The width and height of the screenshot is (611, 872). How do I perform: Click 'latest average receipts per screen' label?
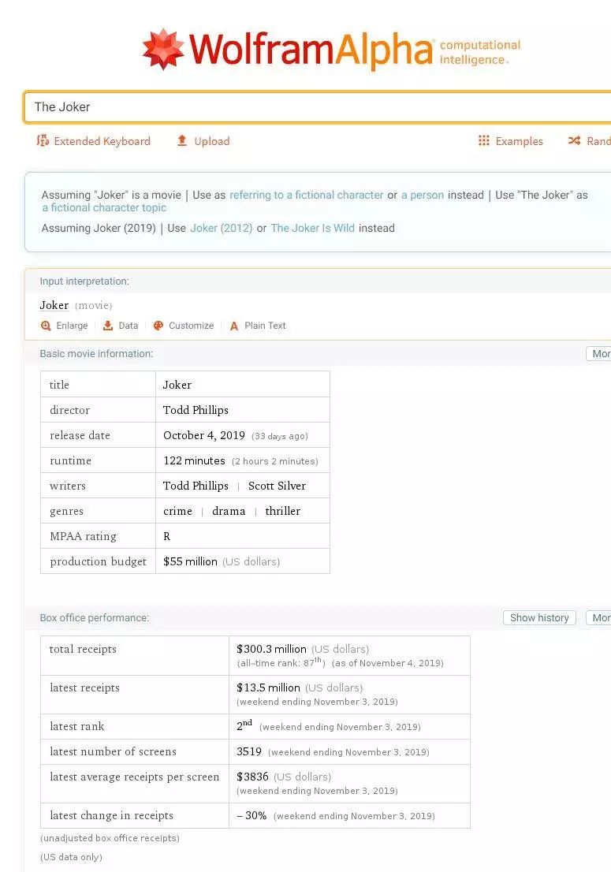coord(135,777)
